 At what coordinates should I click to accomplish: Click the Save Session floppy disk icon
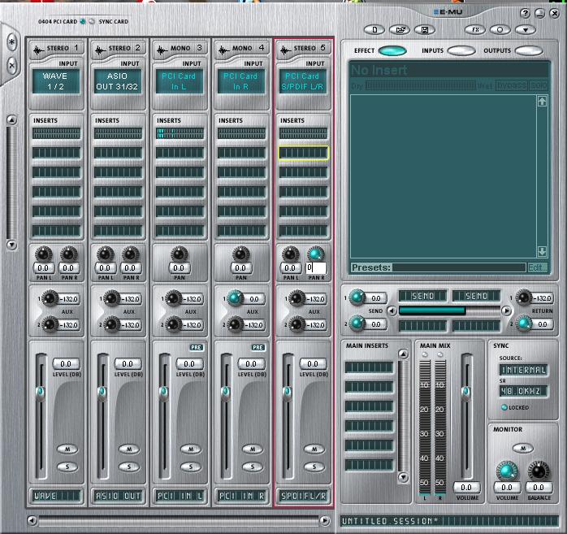425,29
